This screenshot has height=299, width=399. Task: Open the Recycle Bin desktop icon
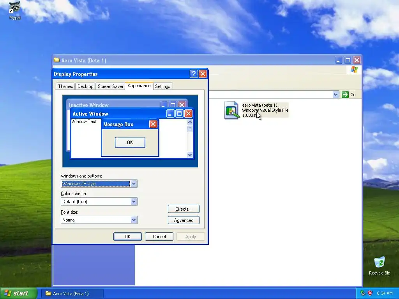tap(380, 266)
